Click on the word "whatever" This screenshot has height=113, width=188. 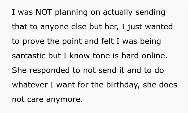(30, 85)
